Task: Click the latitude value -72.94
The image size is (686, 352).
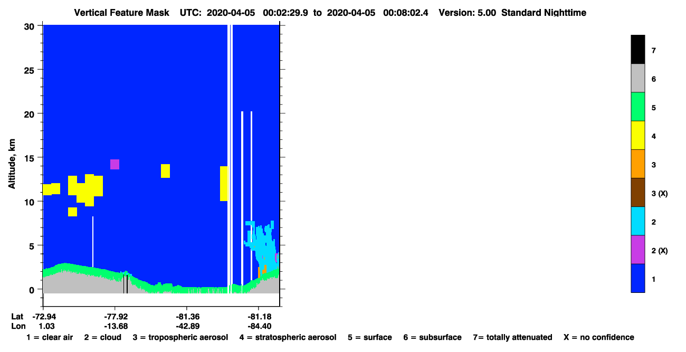Action: pos(43,317)
